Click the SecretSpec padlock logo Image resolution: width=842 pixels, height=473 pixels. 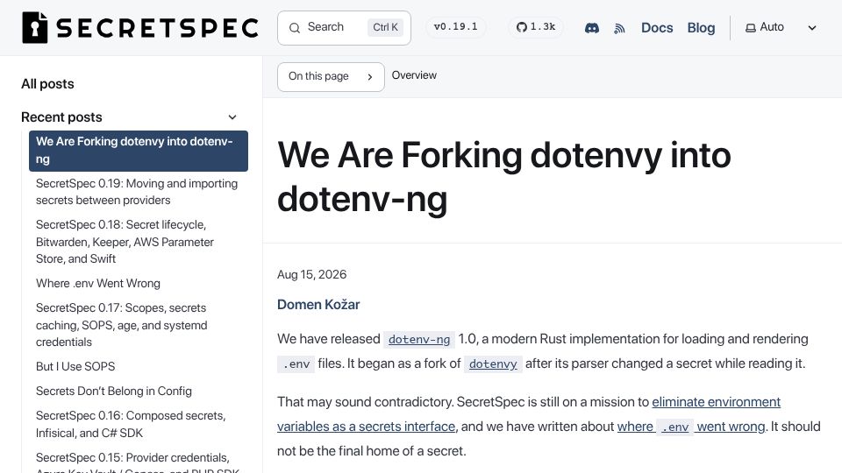[35, 27]
